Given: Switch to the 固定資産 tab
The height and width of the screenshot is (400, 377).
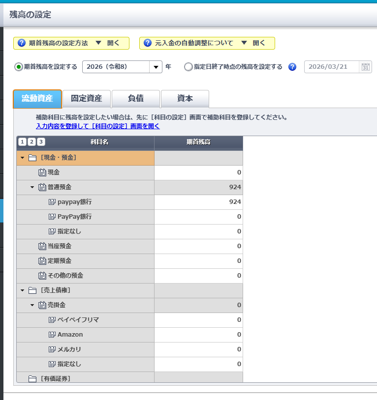Looking at the screenshot, I should (87, 99).
